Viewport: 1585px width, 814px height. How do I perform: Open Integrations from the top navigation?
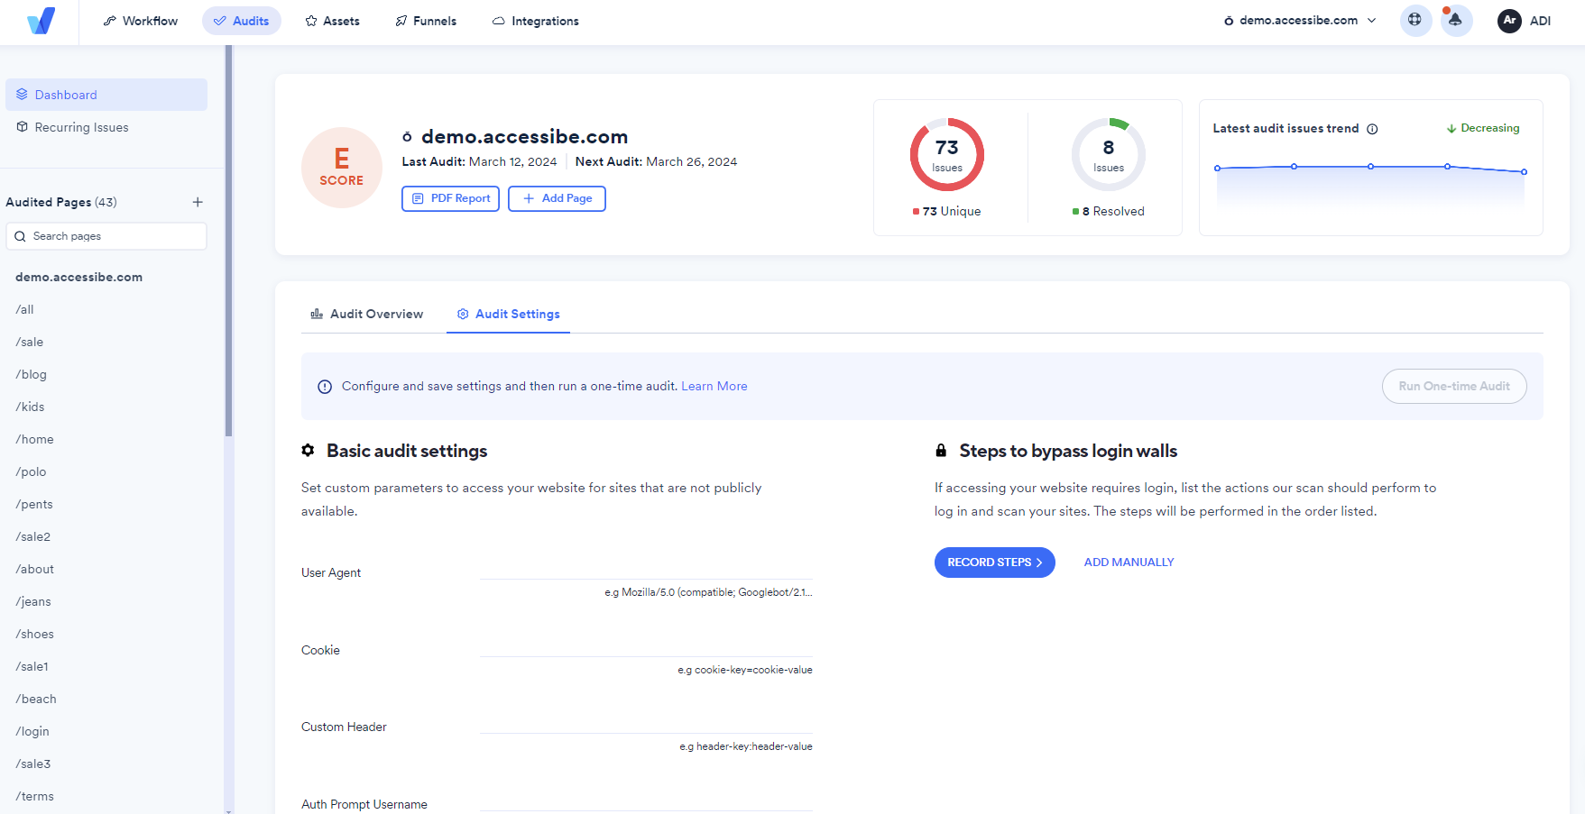pyautogui.click(x=536, y=21)
